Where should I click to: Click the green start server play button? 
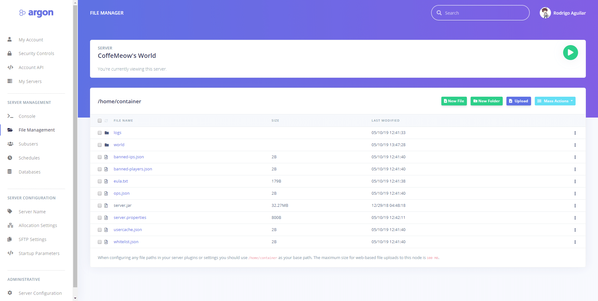point(570,53)
